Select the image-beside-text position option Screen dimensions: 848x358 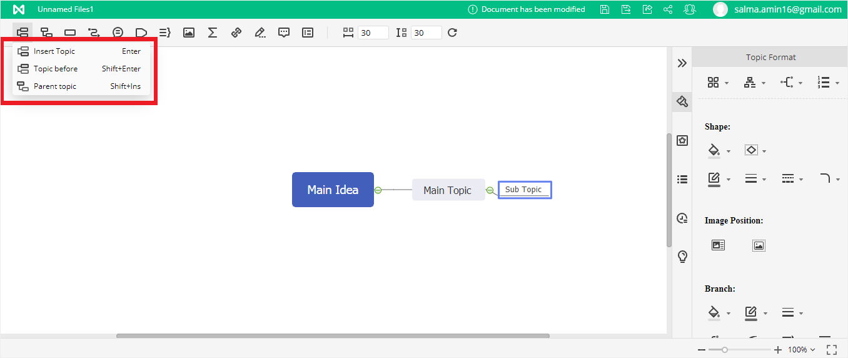pos(718,245)
